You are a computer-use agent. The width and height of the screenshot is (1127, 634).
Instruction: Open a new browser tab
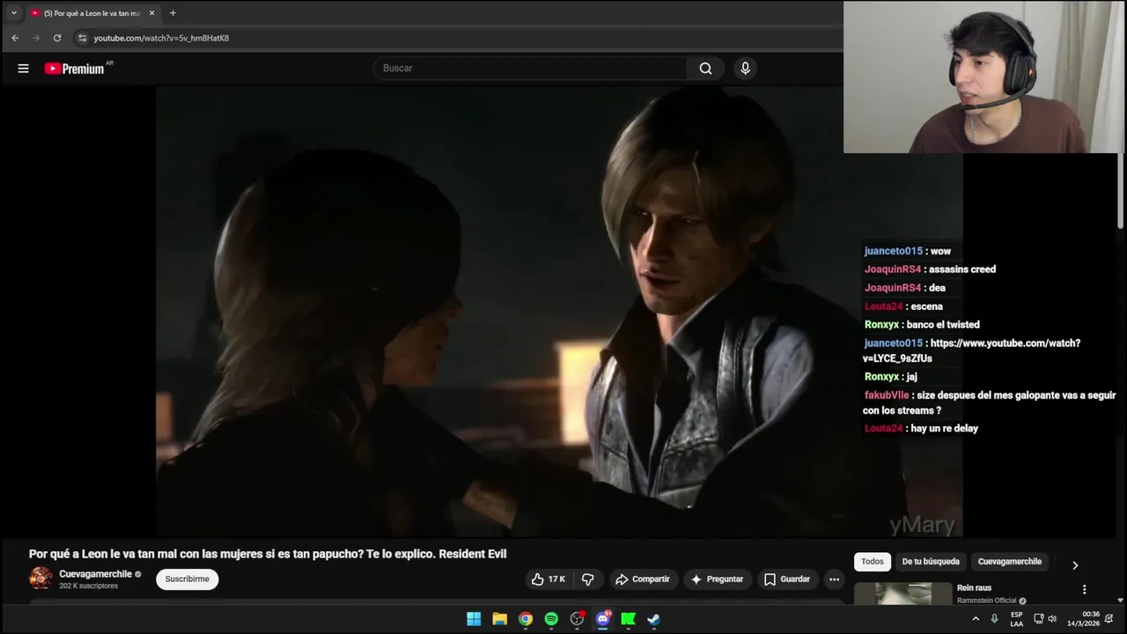[x=173, y=13]
